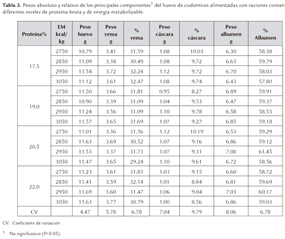Click CV value '7.04' for shell weight

[x=165, y=212]
